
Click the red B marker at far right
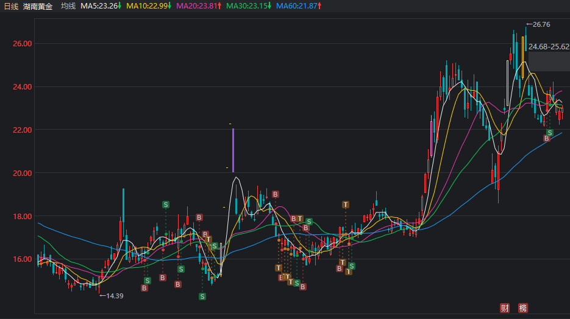click(547, 139)
